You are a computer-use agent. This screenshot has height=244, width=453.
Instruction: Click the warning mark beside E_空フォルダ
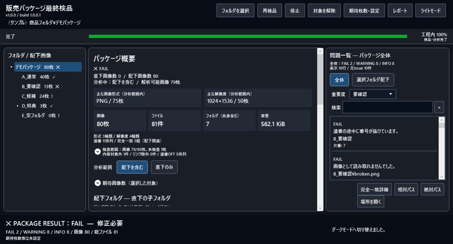pos(59,115)
